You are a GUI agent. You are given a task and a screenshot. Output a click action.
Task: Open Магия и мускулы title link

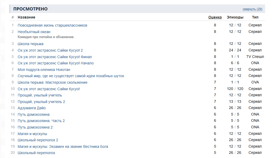[32, 134]
